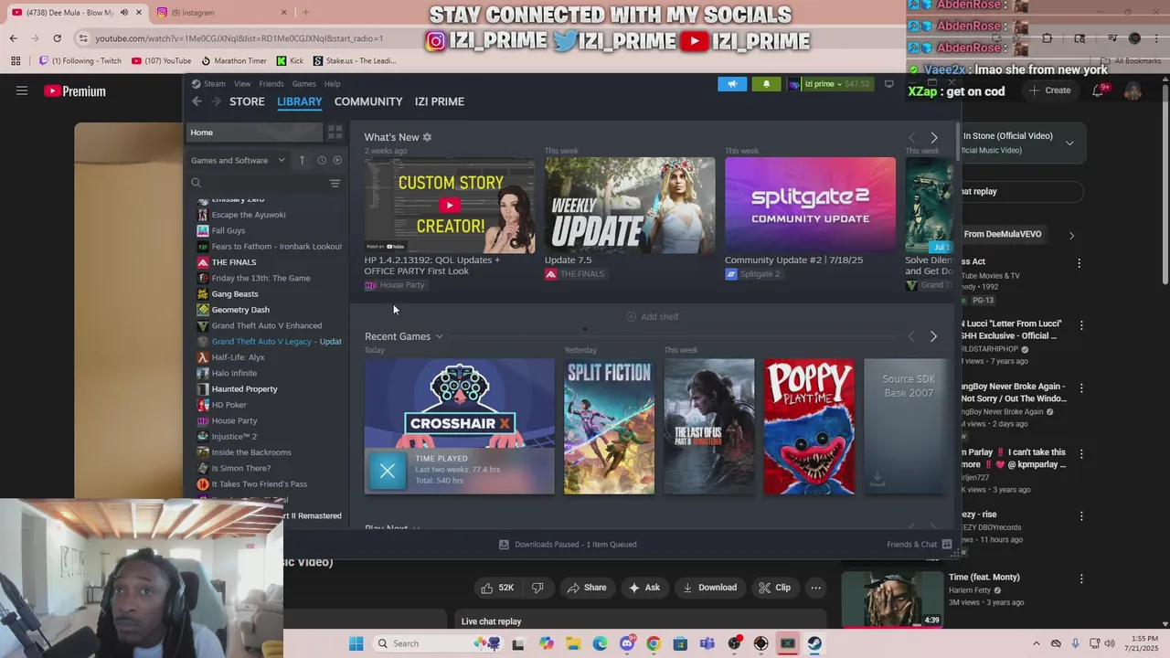Clip the YouTube video
Viewport: 1170px width, 658px height.
(774, 588)
